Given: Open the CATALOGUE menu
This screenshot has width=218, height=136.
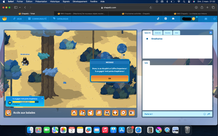Looking at the screenshot, I should coord(61,19).
